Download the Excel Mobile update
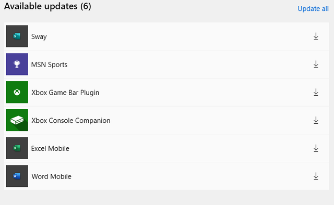The image size is (334, 205). 316,148
